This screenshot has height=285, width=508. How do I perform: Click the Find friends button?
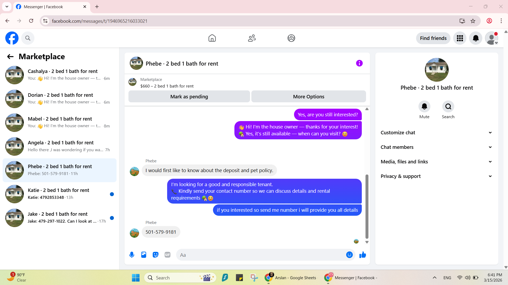433,38
